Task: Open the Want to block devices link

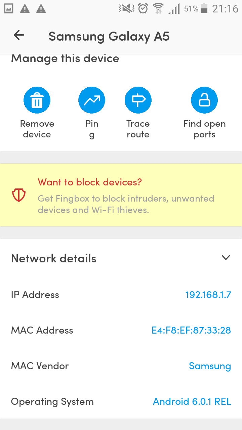Action: 90,182
